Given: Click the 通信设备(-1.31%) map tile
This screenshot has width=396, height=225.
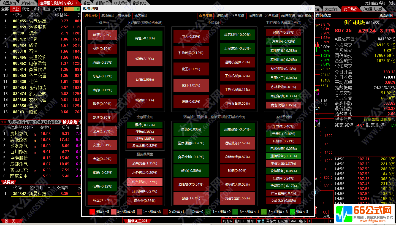Looking at the screenshot, I should 283,156.
